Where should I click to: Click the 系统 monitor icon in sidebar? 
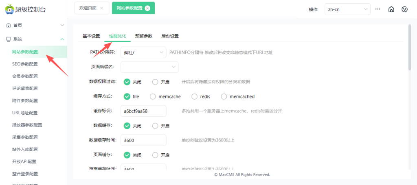8,39
